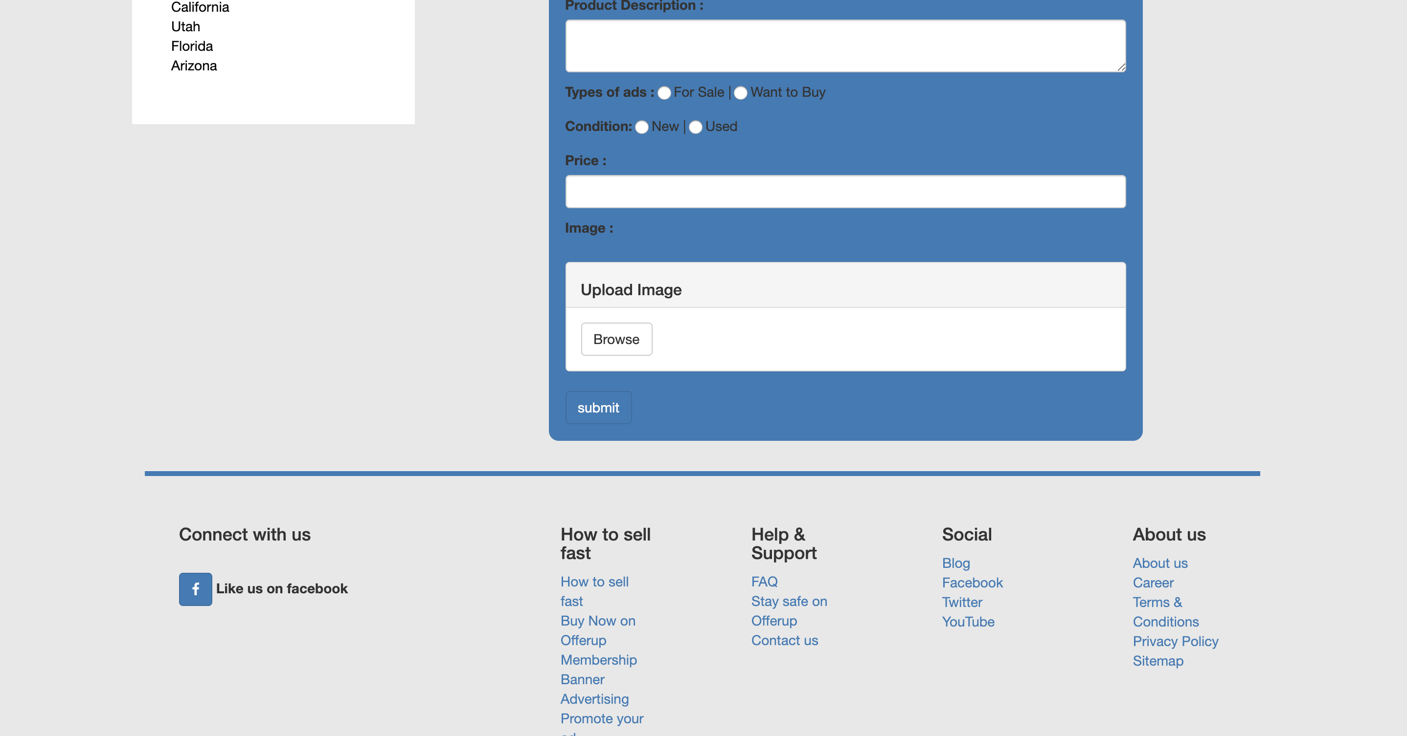Focus the Product Description text area

tap(845, 46)
